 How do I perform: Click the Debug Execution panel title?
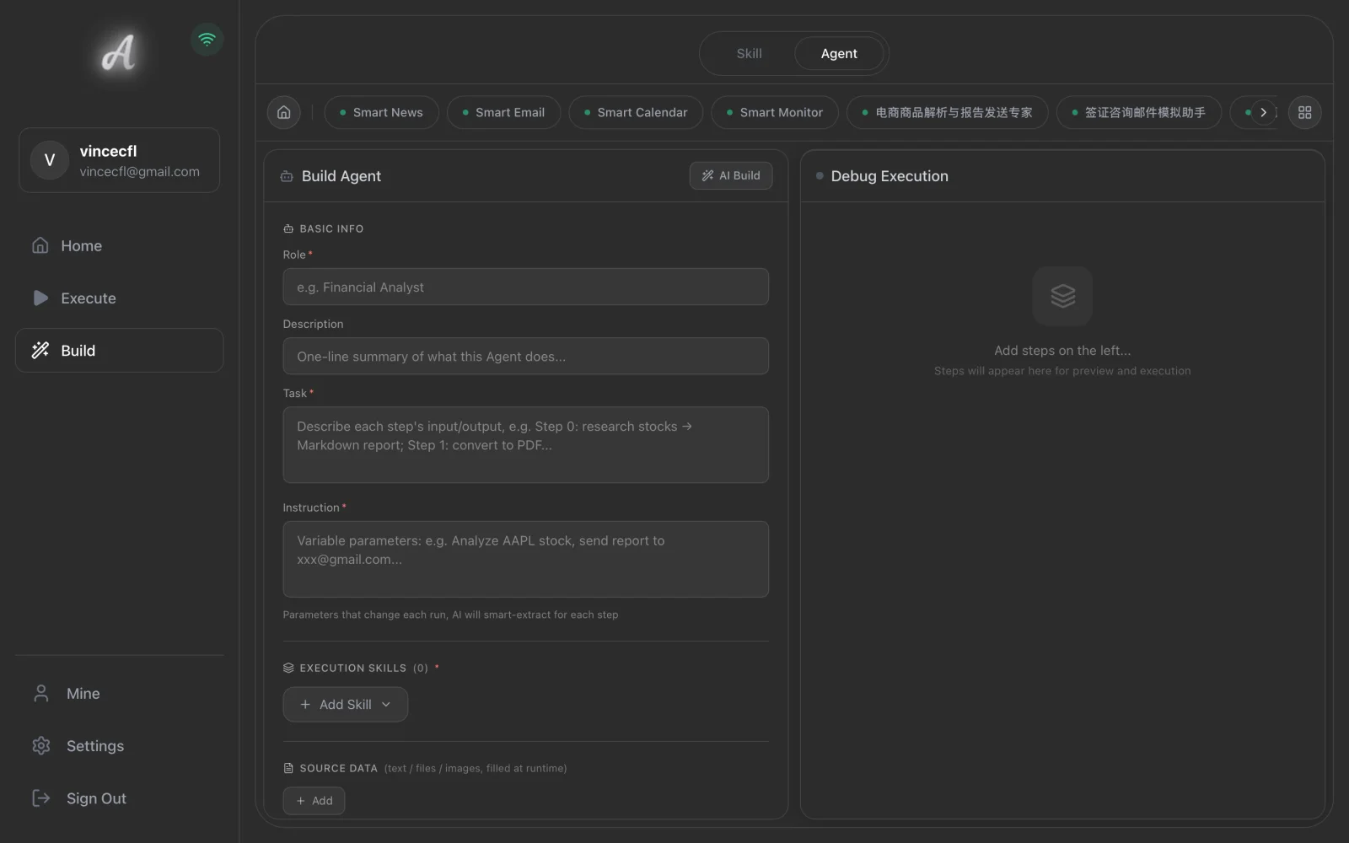pos(889,176)
